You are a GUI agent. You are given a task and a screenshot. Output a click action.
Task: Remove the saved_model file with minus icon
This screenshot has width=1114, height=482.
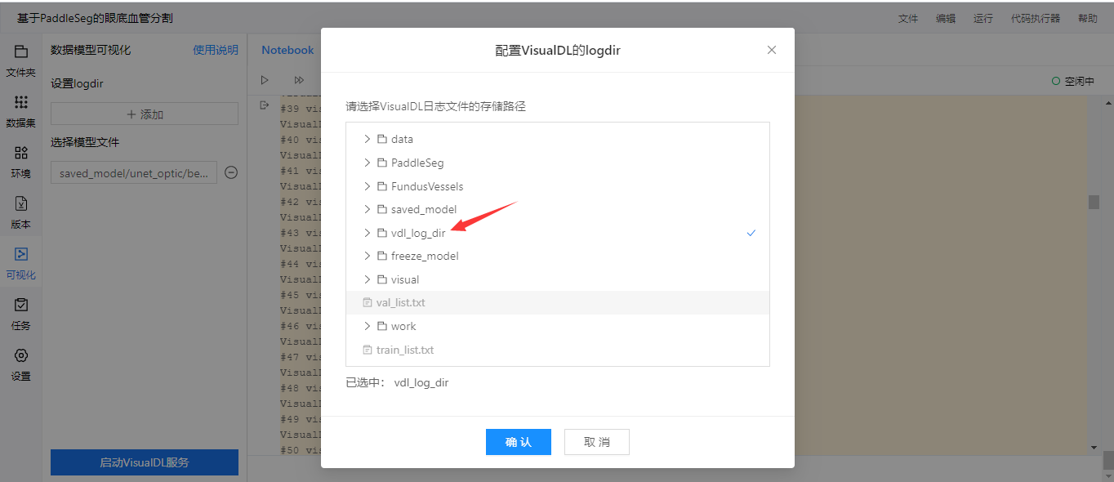231,172
